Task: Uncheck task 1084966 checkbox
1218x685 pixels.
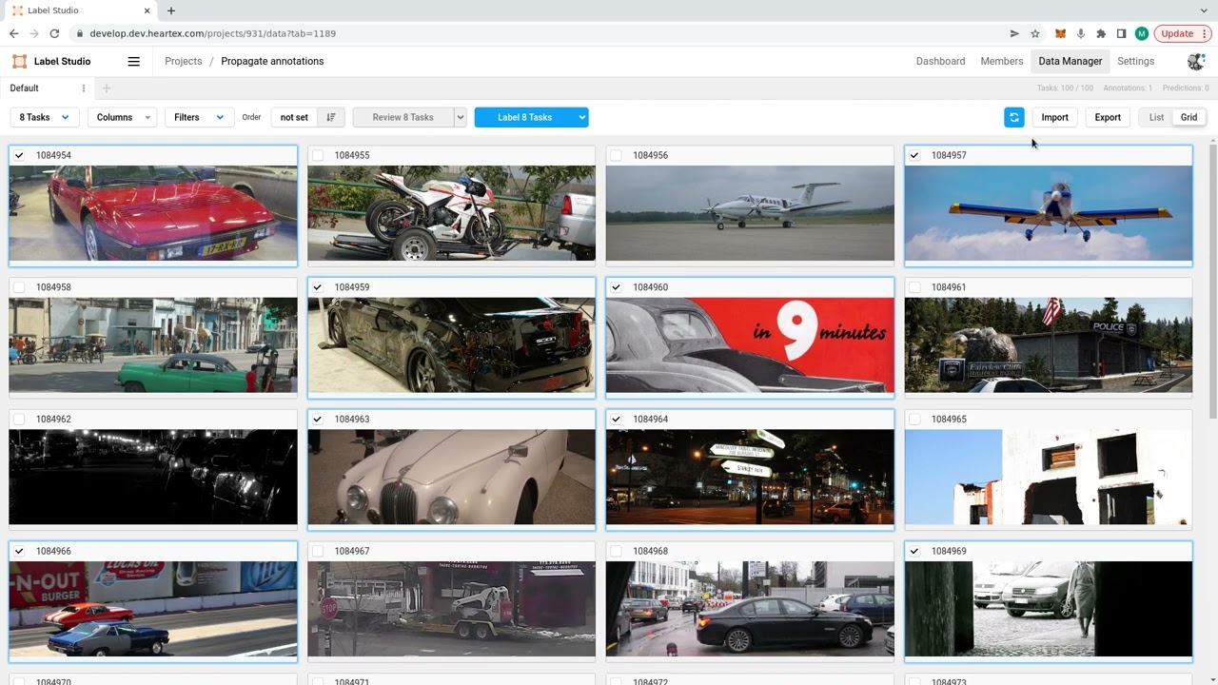Action: [19, 551]
